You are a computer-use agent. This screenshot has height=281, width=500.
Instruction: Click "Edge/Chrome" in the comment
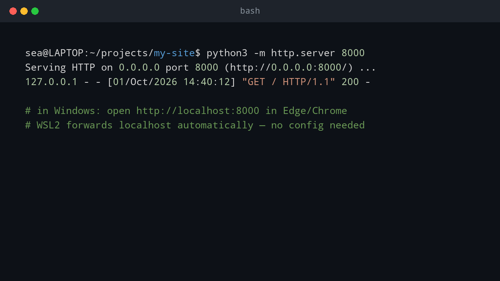315,111
